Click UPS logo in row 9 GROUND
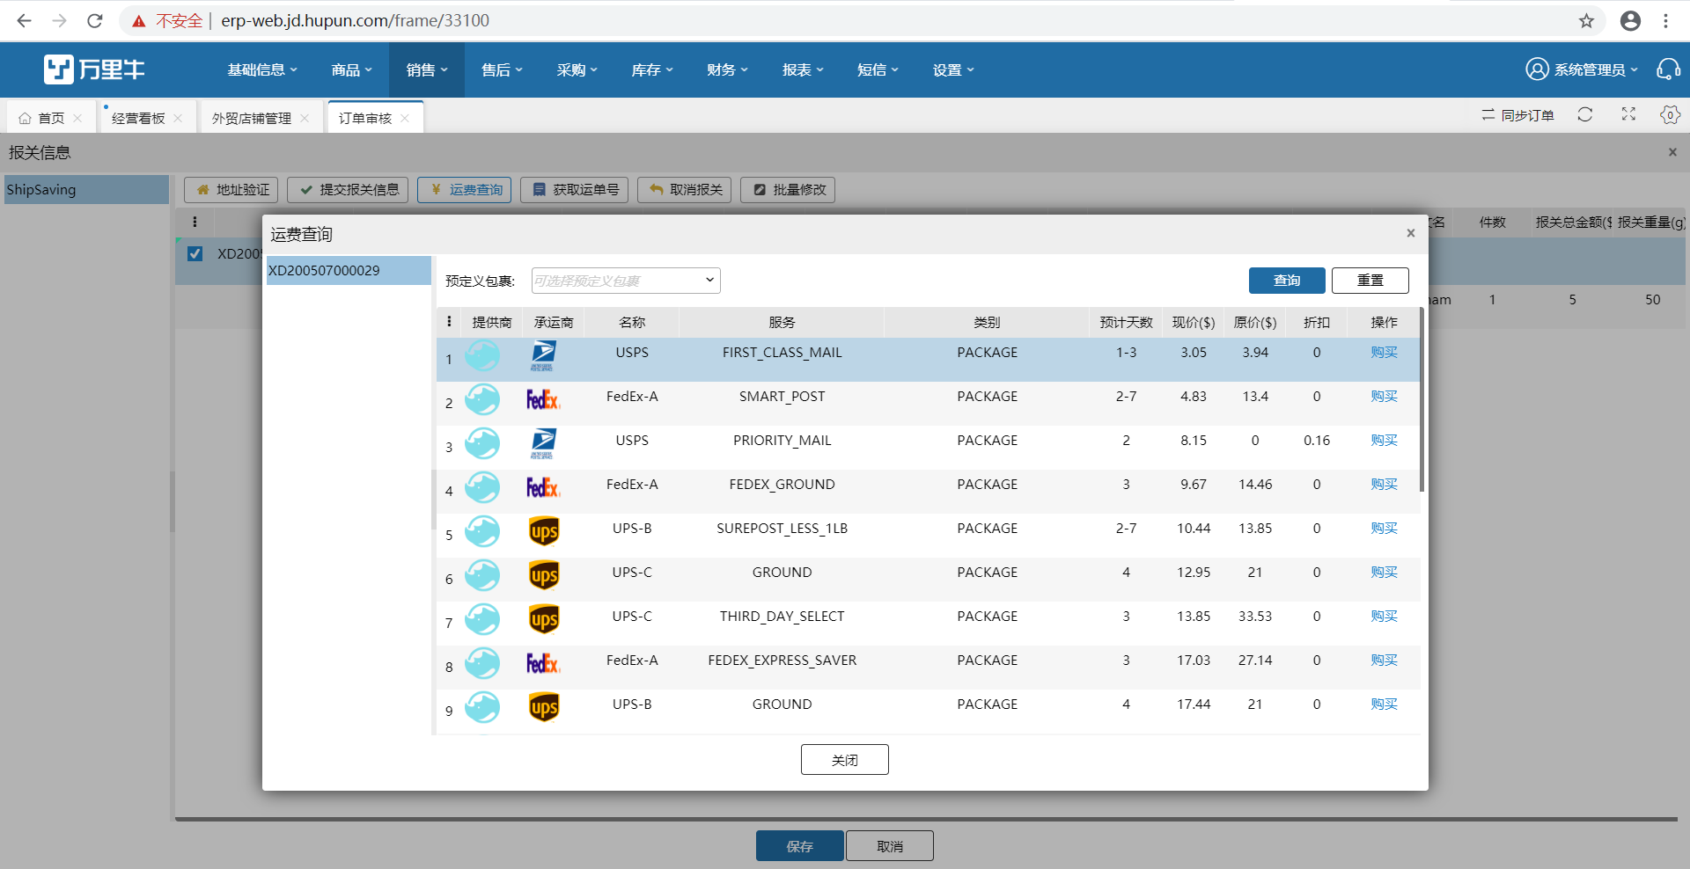Screen dimensions: 1690x869 click(544, 707)
